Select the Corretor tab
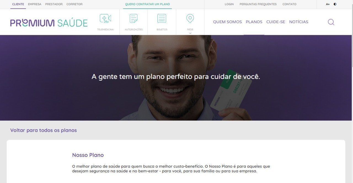Screen dimensions: 353x183 (74, 4)
